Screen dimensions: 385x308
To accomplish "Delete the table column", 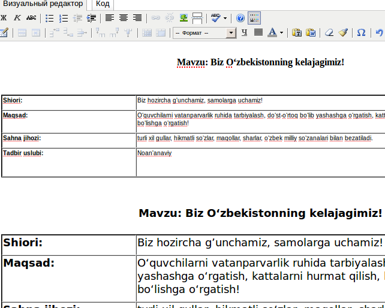I will tap(128, 32).
